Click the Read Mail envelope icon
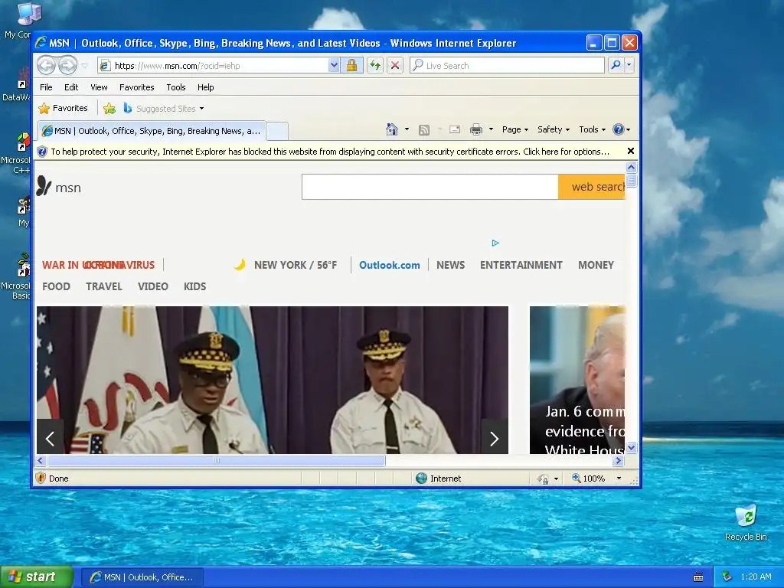The height and width of the screenshot is (588, 784). point(455,129)
